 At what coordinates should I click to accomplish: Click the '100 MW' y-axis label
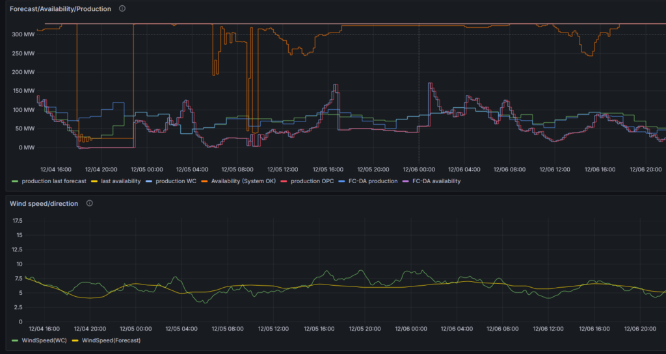click(x=23, y=110)
